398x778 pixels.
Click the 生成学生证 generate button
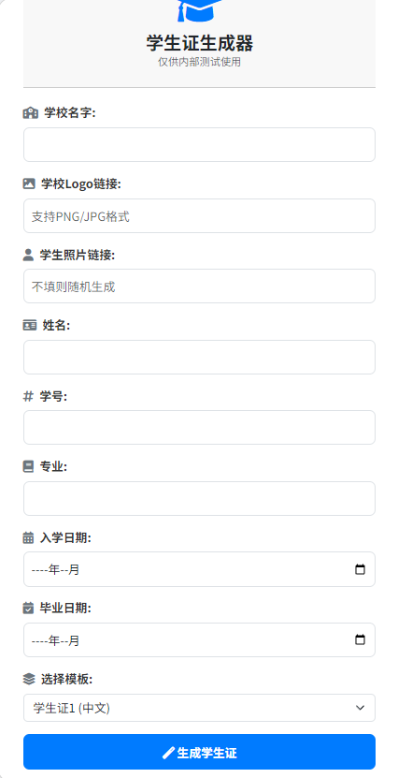200,752
